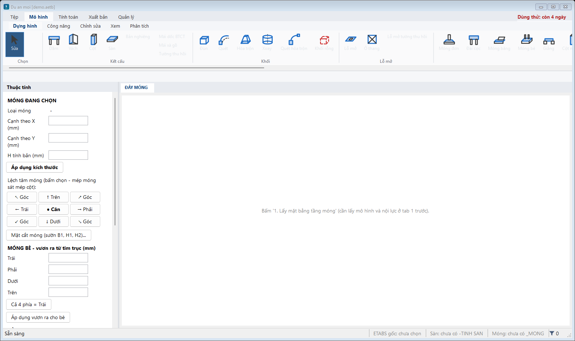Click the Phải extension input field
The image size is (575, 341).
(x=68, y=269)
